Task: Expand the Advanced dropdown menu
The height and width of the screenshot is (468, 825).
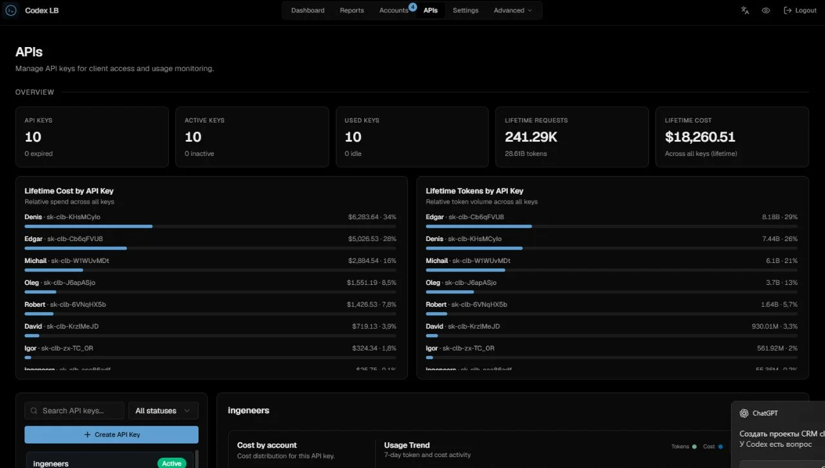Action: [513, 10]
